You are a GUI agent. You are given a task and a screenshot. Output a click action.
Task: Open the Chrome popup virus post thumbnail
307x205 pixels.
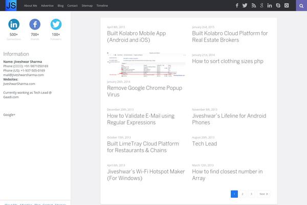point(146,65)
